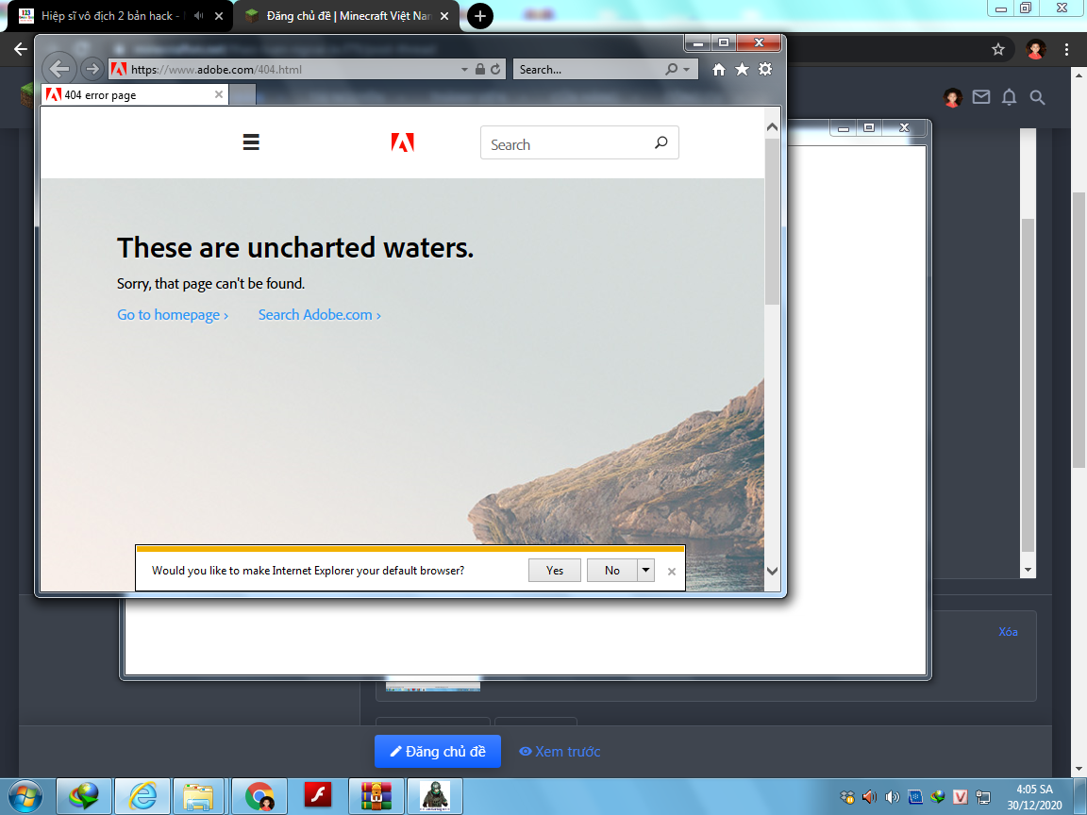Close the 404 error page tab
This screenshot has width=1087, height=815.
click(x=218, y=94)
